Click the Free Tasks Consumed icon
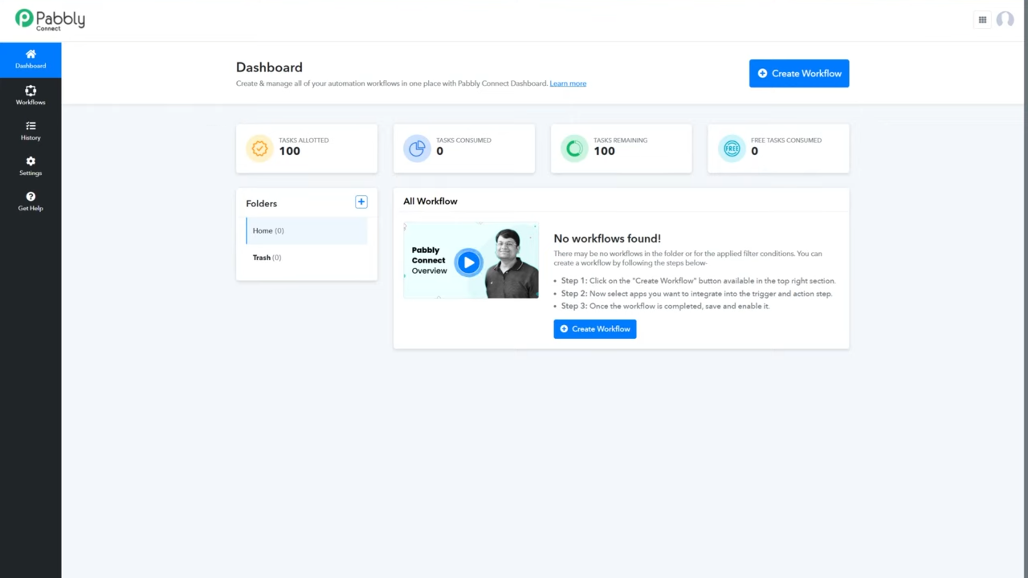1028x578 pixels. [732, 148]
